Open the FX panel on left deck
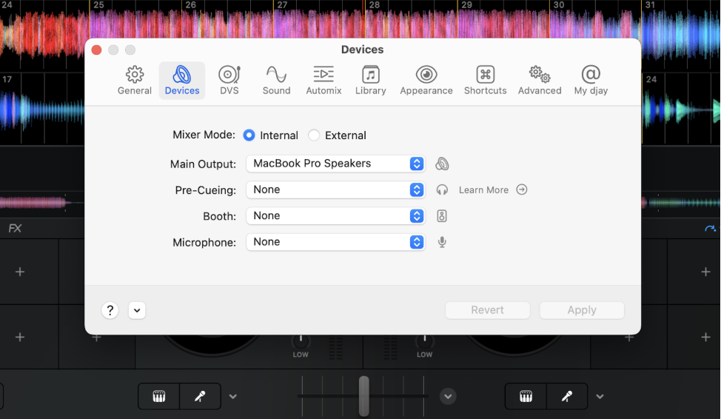The width and height of the screenshot is (721, 419). (x=15, y=228)
